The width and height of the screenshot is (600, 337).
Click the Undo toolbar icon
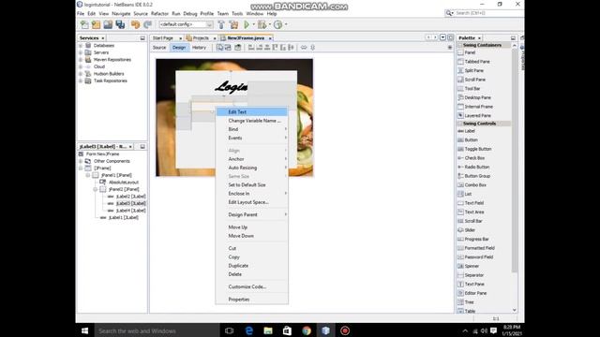pyautogui.click(x=135, y=25)
